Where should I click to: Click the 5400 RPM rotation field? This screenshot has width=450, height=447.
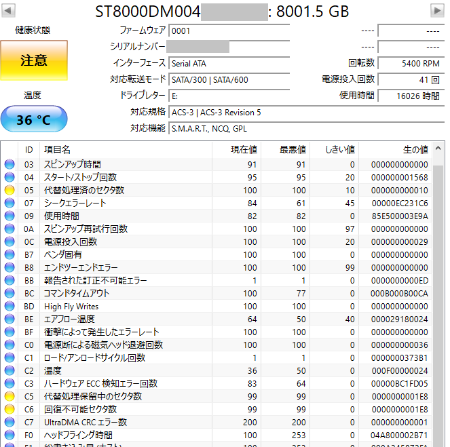click(x=410, y=63)
